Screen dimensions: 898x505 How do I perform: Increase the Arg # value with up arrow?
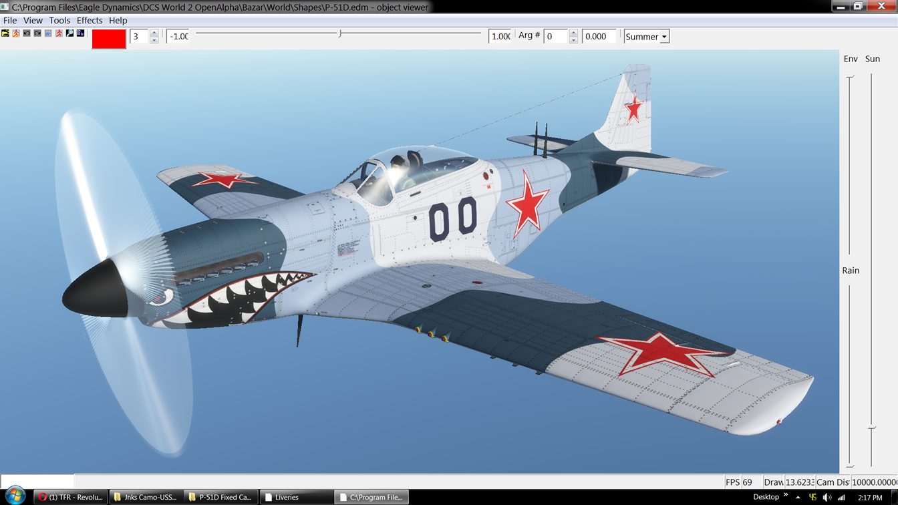pyautogui.click(x=573, y=33)
